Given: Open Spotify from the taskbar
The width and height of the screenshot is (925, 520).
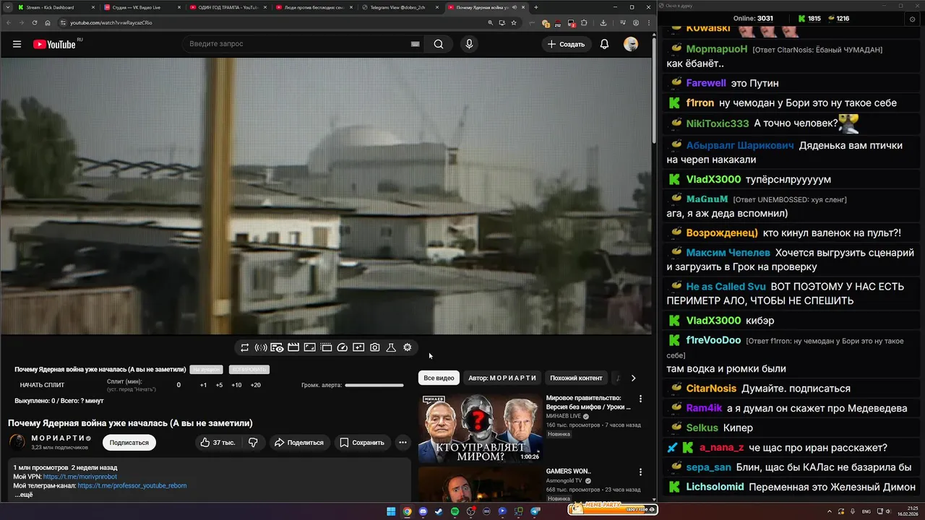Looking at the screenshot, I should click(455, 511).
